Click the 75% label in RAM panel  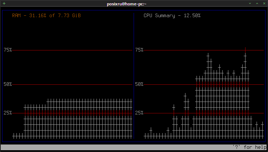(8, 50)
